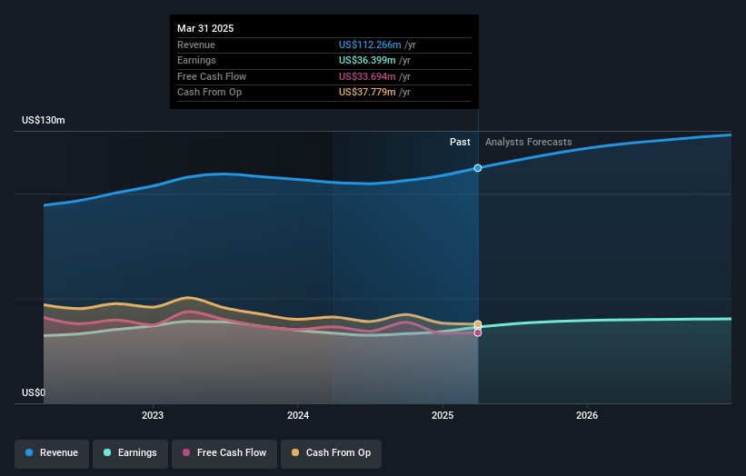Toggle Free Cash Flow series label
The height and width of the screenshot is (476, 746).
232,452
